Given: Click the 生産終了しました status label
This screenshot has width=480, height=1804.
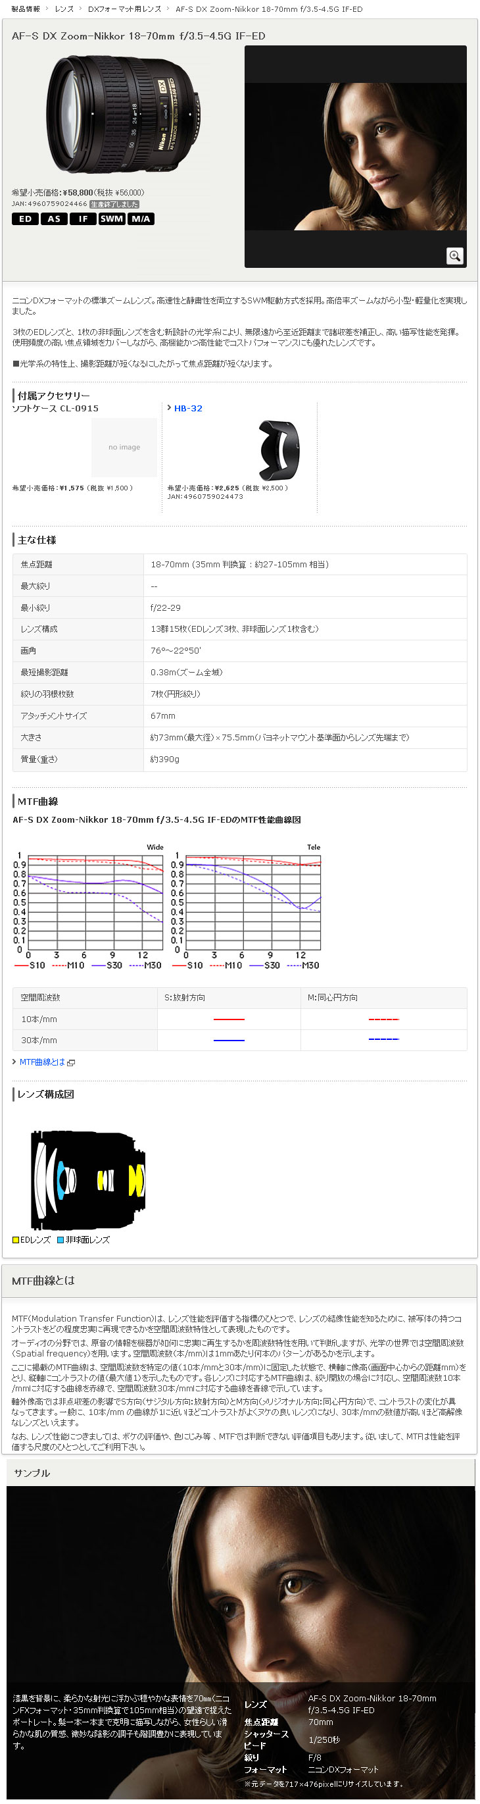Looking at the screenshot, I should 114,205.
